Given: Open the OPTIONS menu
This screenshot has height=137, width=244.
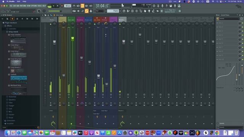Looking at the screenshot, I should [34, 6].
